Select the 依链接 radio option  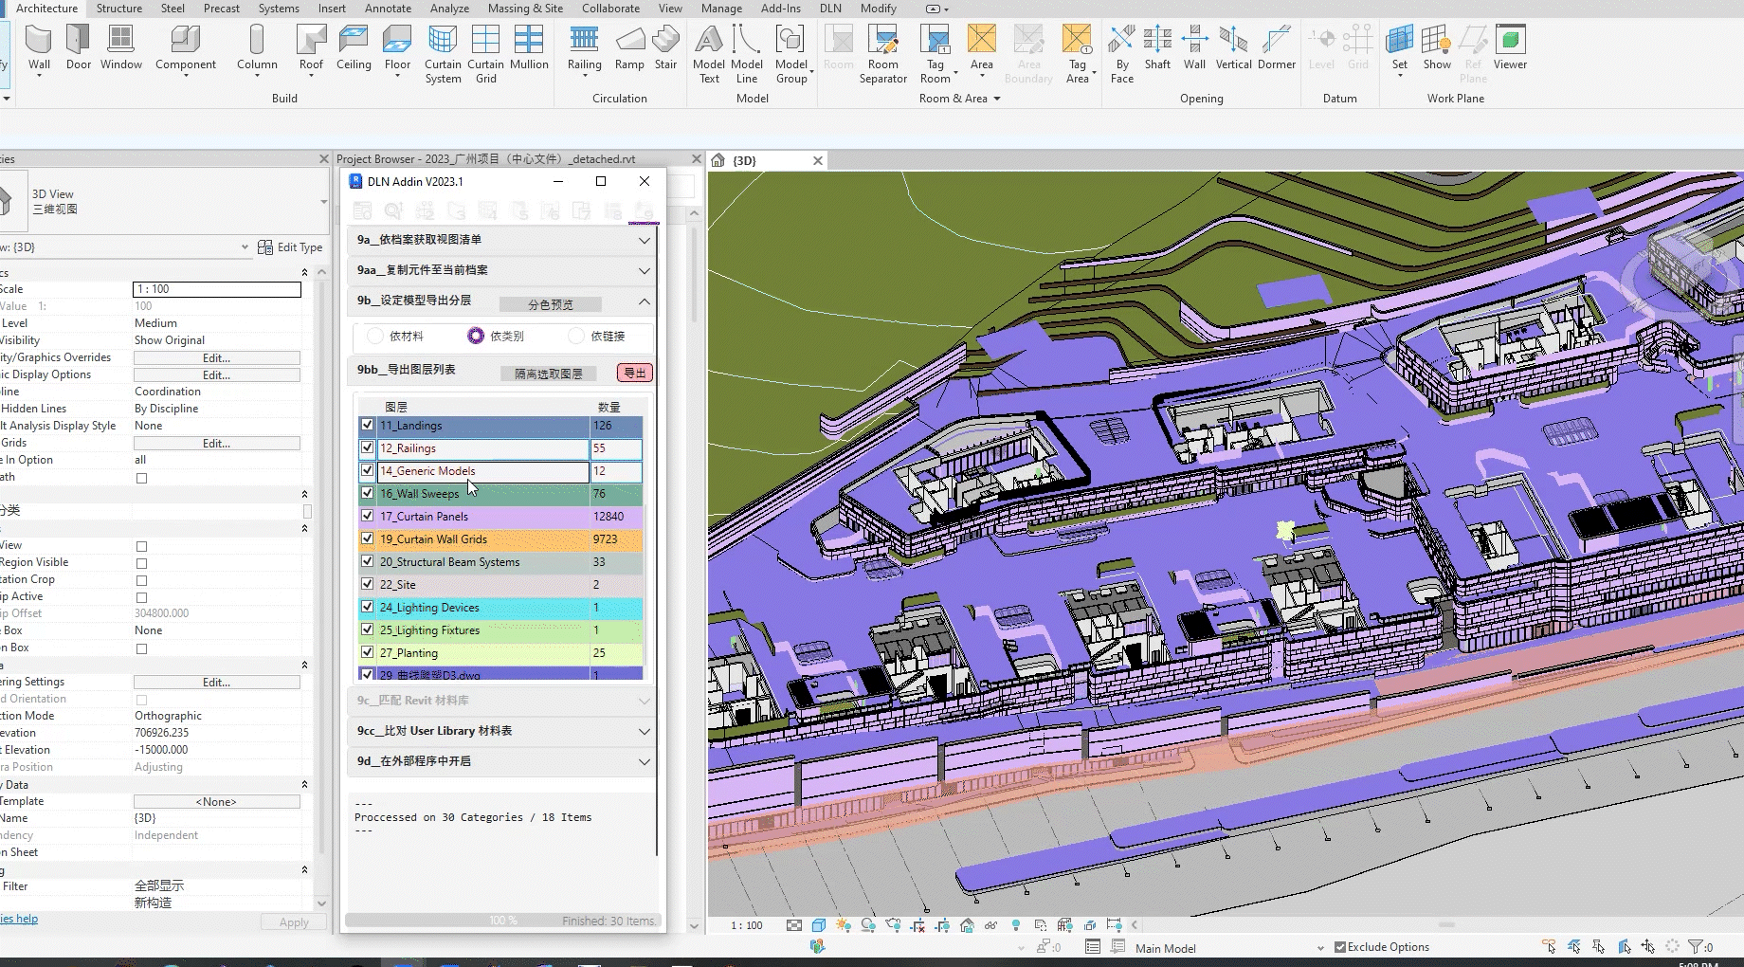(576, 336)
